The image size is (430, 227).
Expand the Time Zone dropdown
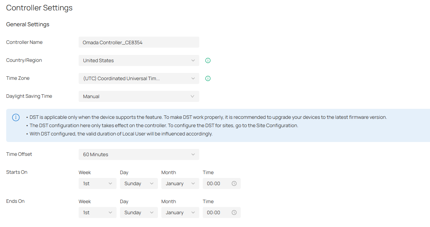point(139,78)
